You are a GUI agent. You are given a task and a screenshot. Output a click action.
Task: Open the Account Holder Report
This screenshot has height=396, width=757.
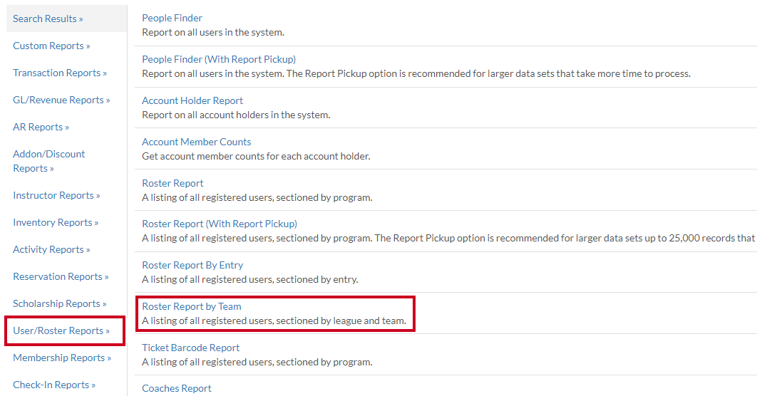(192, 100)
